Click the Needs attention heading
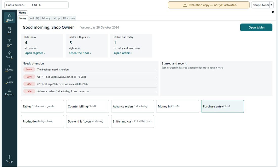278x167 pixels. 33,63
